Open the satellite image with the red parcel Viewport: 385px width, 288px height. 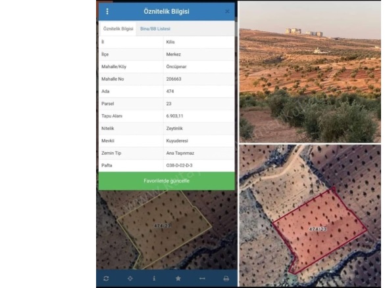310,216
